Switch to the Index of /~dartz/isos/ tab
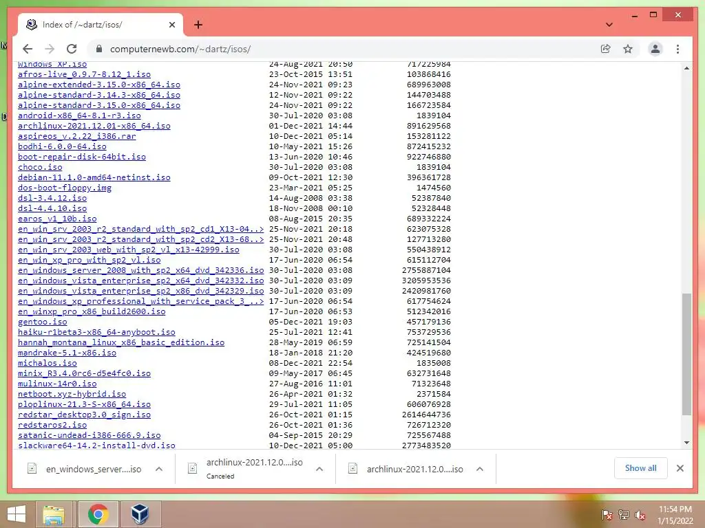 click(101, 25)
